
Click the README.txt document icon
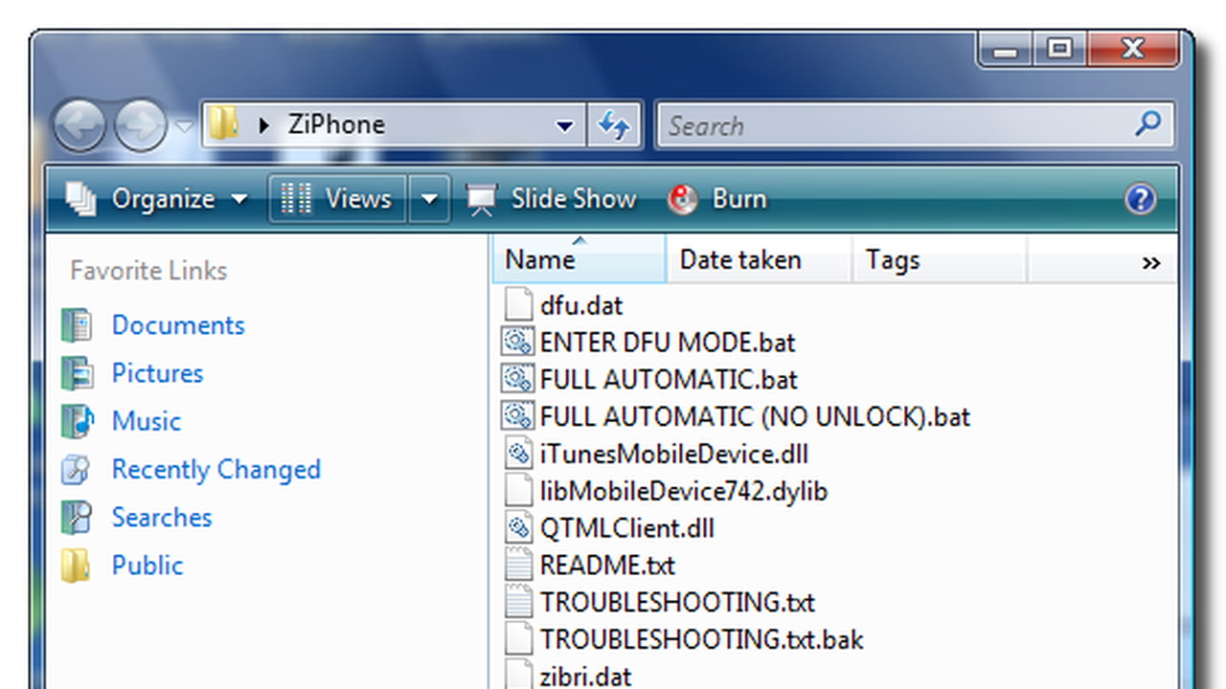(x=518, y=566)
